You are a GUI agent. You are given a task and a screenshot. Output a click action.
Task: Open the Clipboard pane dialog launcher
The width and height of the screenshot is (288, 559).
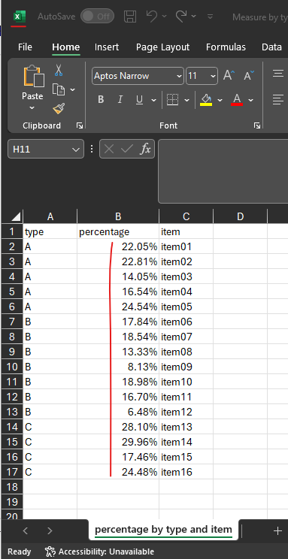point(80,125)
